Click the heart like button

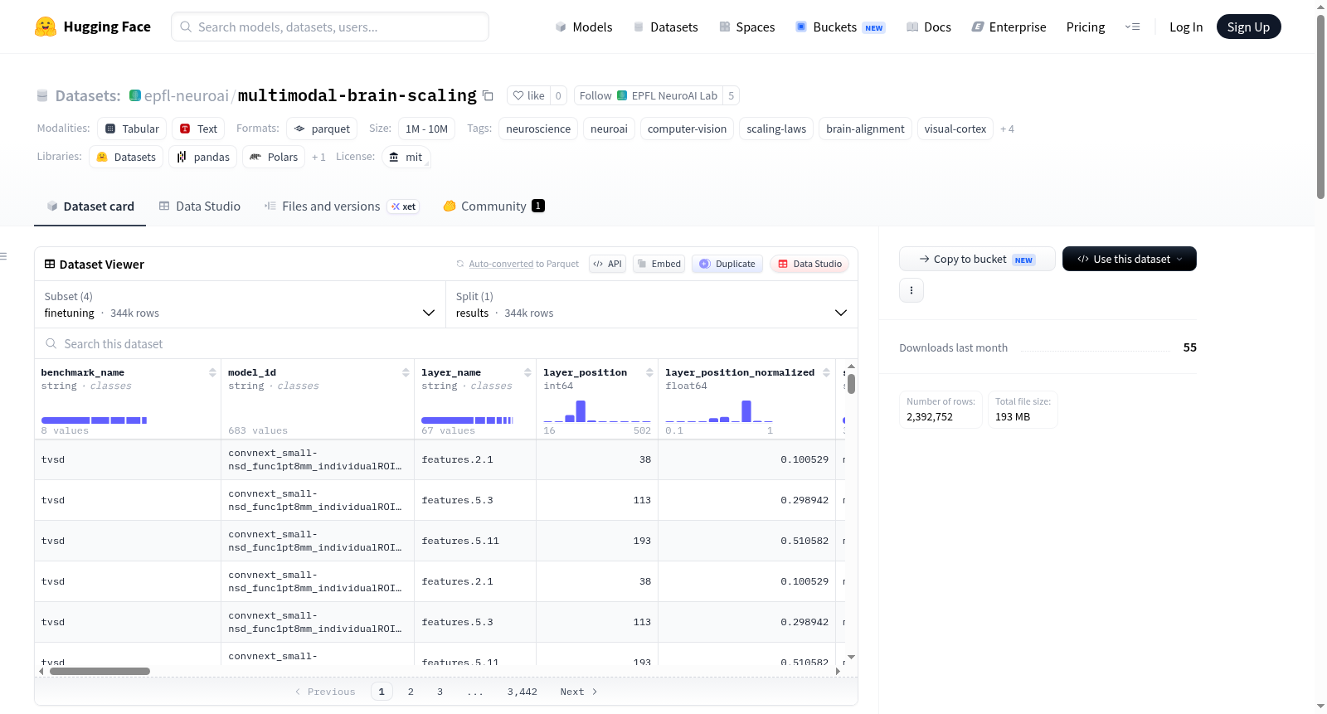(x=528, y=95)
